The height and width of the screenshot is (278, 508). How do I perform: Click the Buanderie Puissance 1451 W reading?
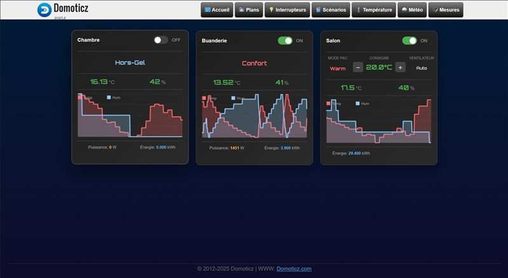[x=227, y=148]
